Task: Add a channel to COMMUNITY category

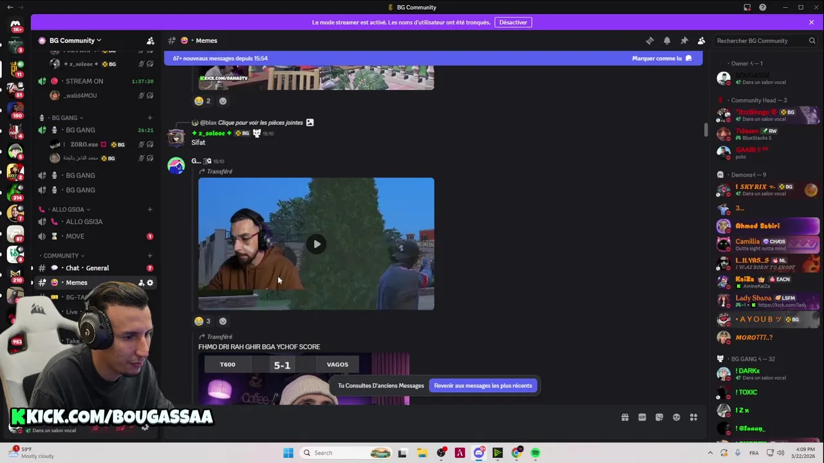Action: point(150,255)
